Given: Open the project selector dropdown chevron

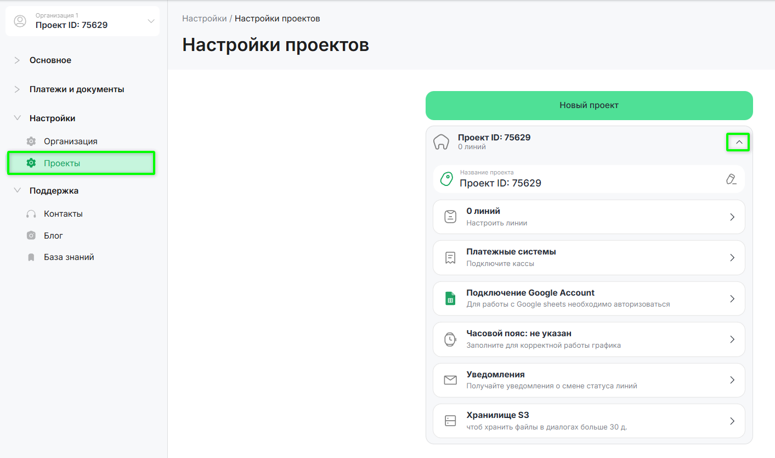Looking at the screenshot, I should (x=151, y=21).
